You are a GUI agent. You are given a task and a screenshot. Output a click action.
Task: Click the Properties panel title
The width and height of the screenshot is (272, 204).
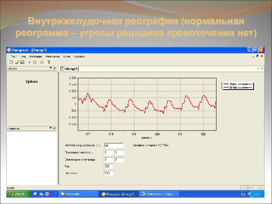(x=14, y=128)
